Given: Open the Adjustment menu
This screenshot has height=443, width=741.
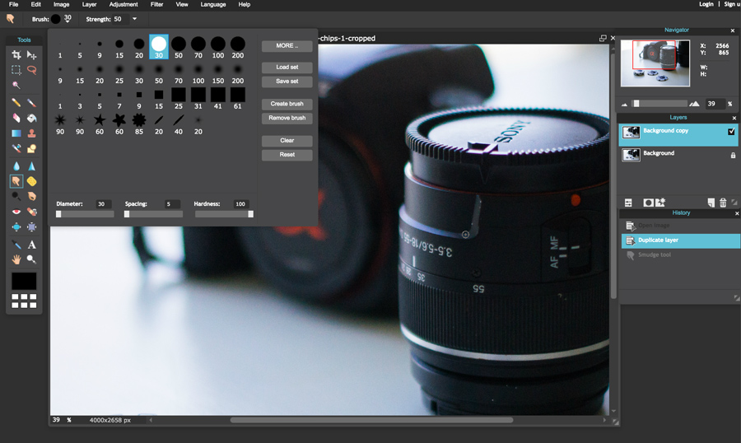Looking at the screenshot, I should pos(123,4).
